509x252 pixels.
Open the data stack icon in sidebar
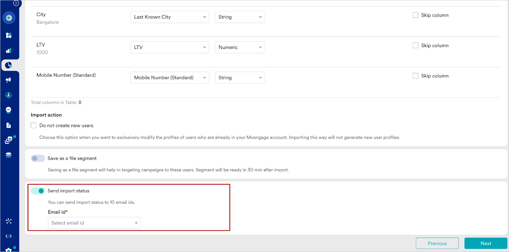[x=9, y=155]
